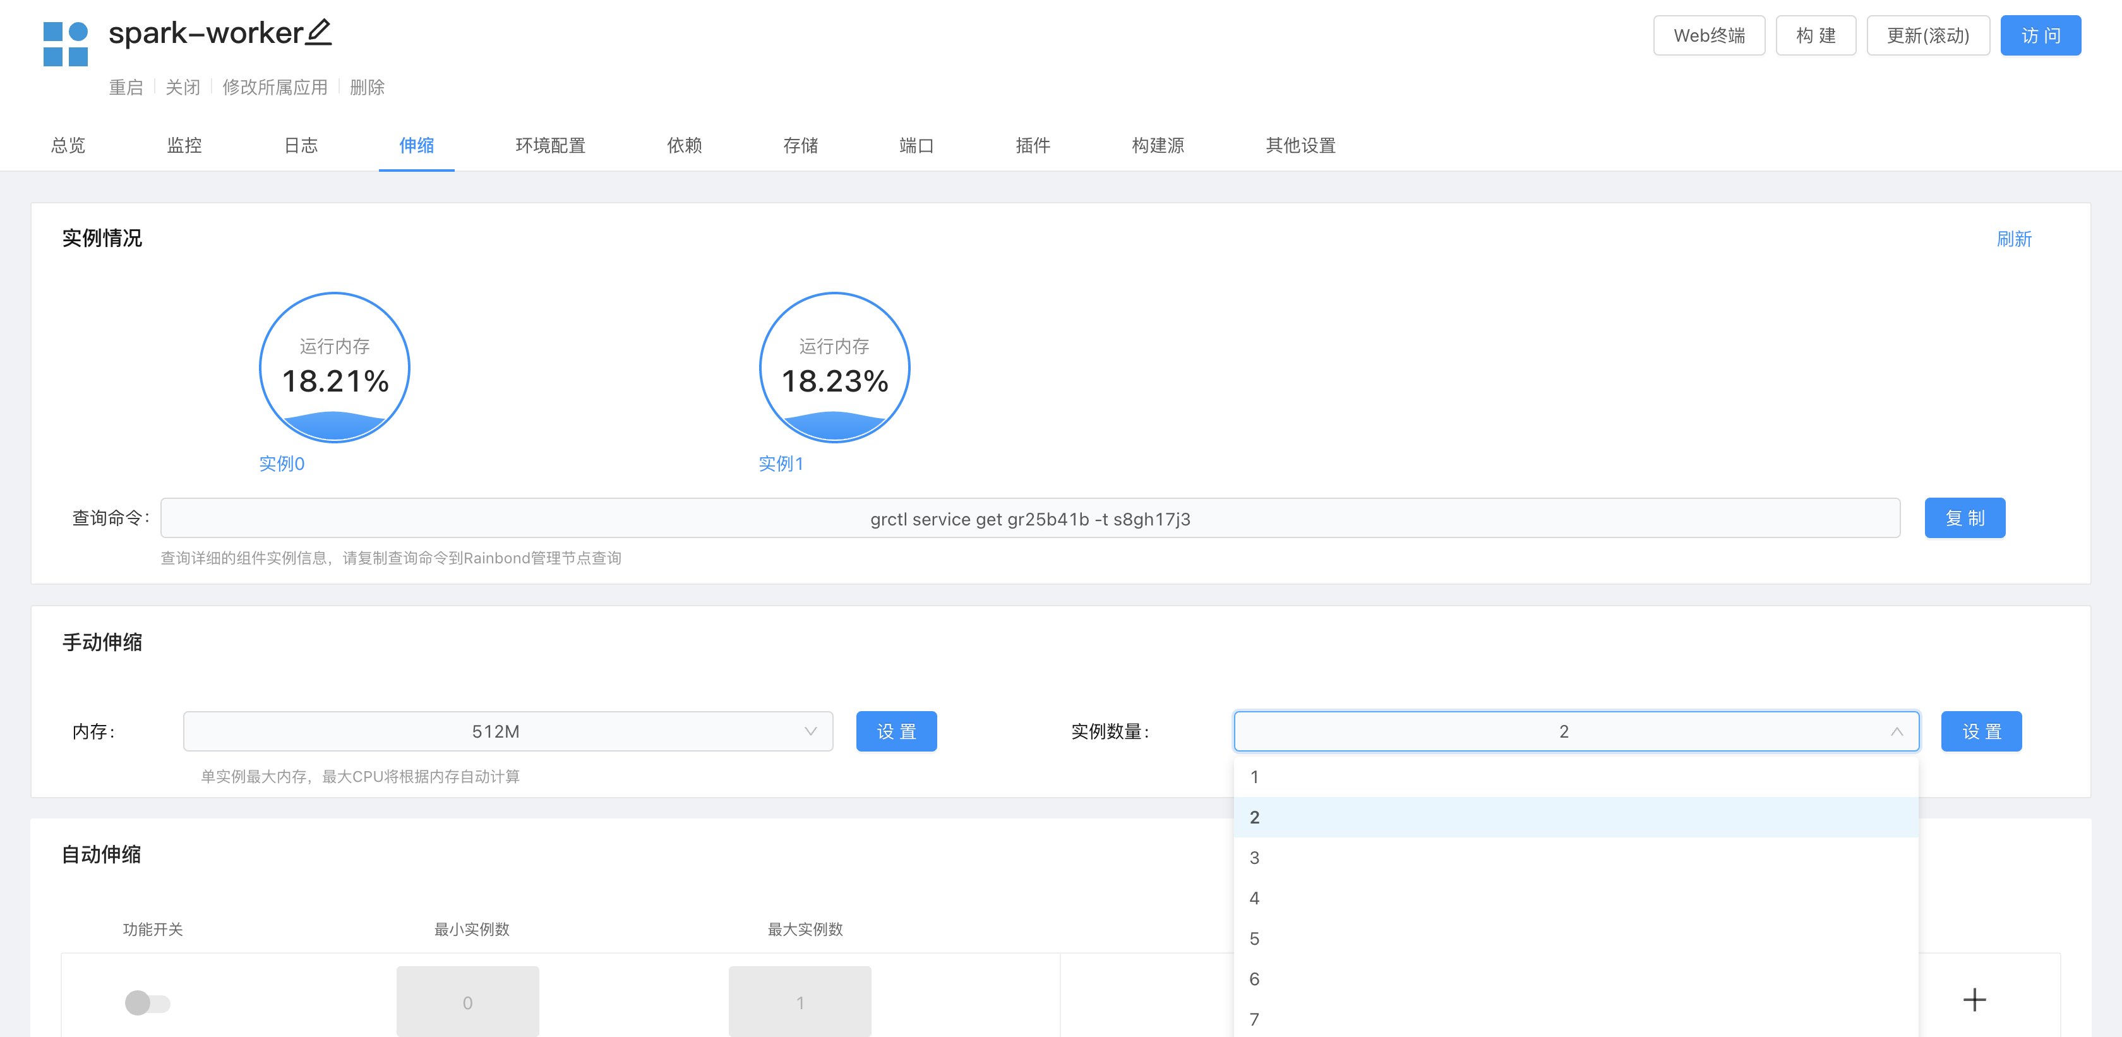Open the 实例0 link

282,464
